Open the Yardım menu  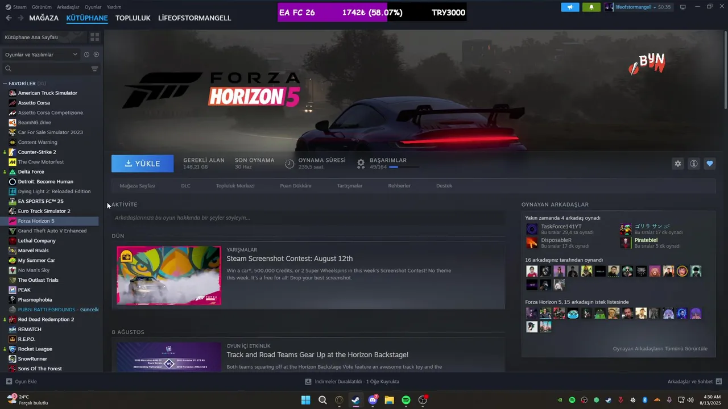[114, 7]
